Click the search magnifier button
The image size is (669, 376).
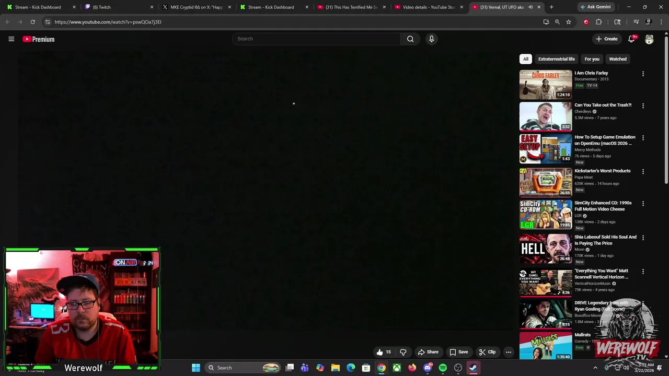pyautogui.click(x=410, y=39)
